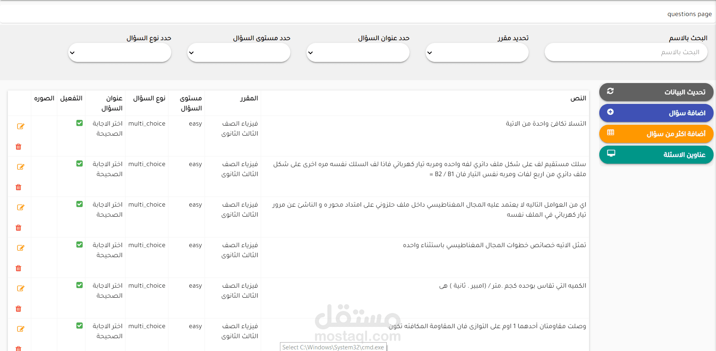The image size is (716, 351).
Task: Click 'فيزياء الصف الثالث الثانوى' in 'تمثل الاتيه' row
Action: [239, 250]
